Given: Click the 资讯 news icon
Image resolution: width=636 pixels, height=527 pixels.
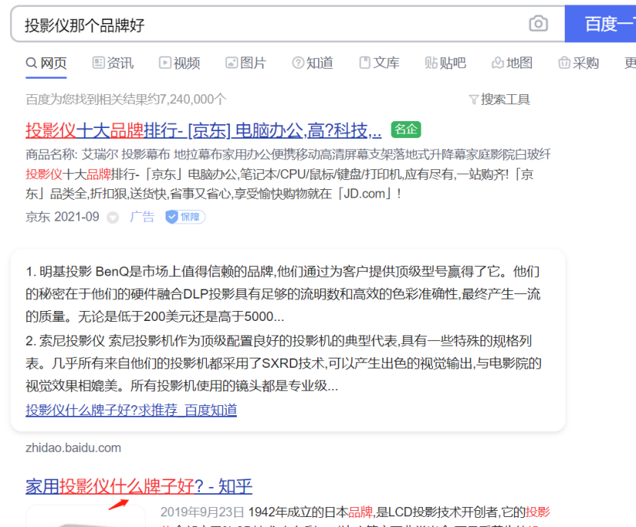Looking at the screenshot, I should coord(98,63).
